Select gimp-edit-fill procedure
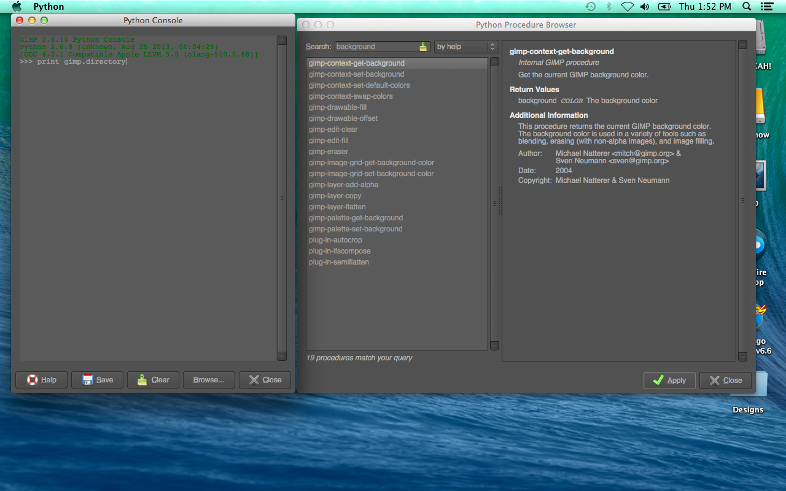Image resolution: width=786 pixels, height=491 pixels. tap(397, 141)
